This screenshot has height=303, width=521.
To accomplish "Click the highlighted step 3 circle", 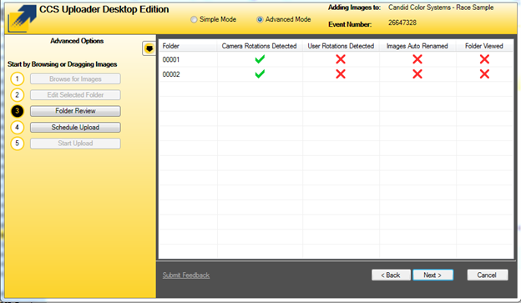I will pos(18,111).
